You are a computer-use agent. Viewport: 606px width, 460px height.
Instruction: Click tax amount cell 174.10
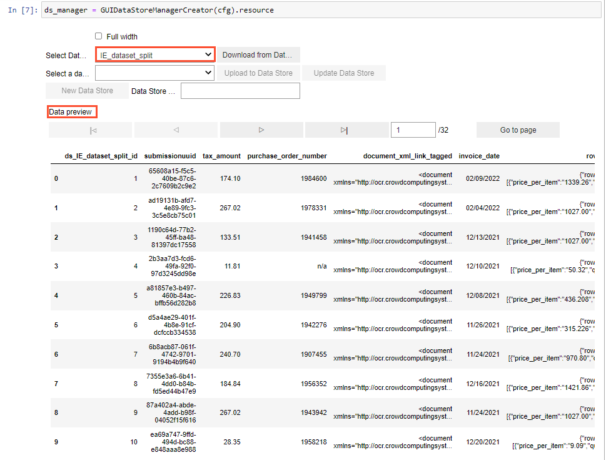[x=230, y=178]
